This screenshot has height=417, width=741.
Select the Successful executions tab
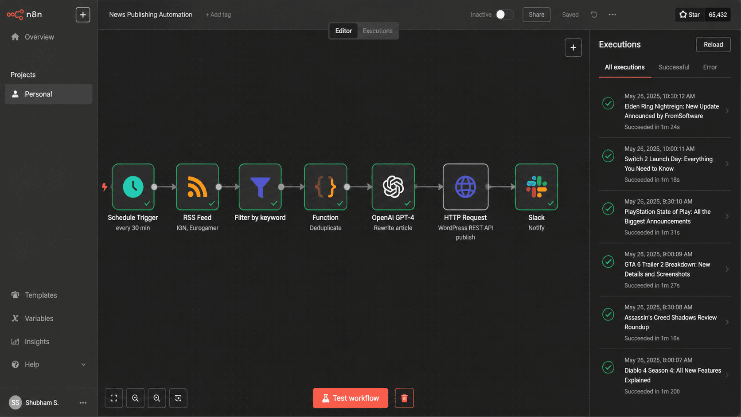tap(674, 67)
